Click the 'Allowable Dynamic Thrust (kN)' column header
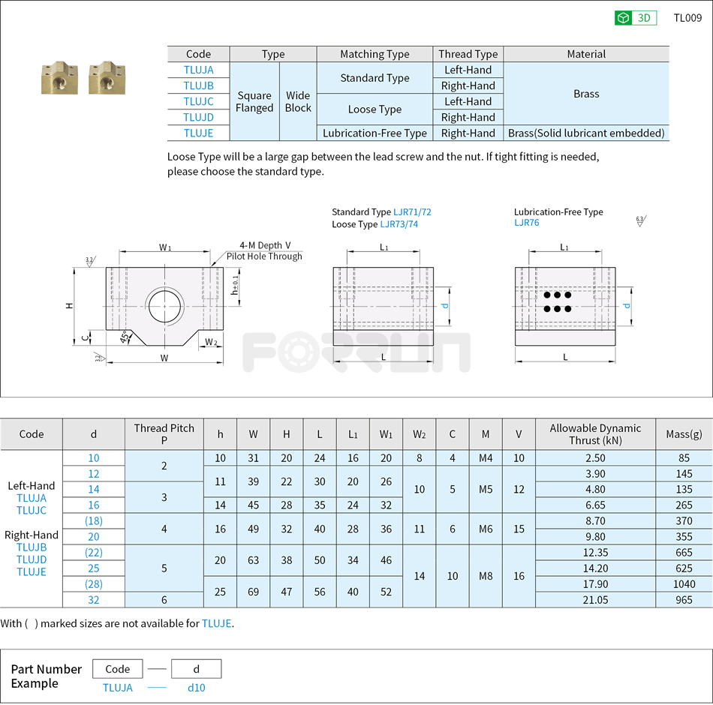713x705 pixels. pos(595,434)
